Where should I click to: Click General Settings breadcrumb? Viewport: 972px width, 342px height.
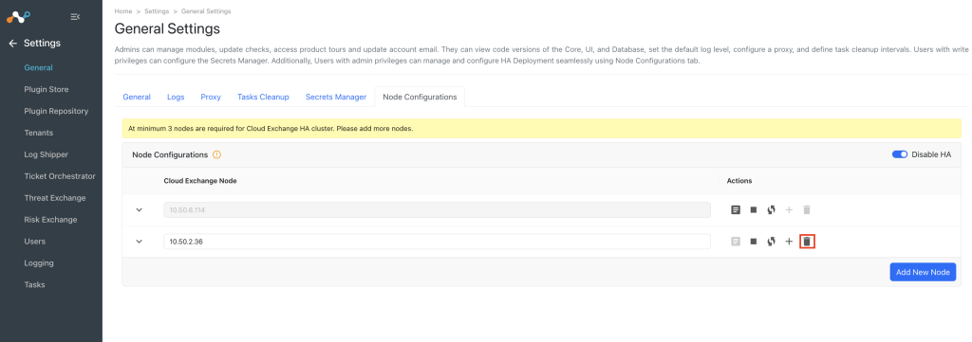(206, 11)
